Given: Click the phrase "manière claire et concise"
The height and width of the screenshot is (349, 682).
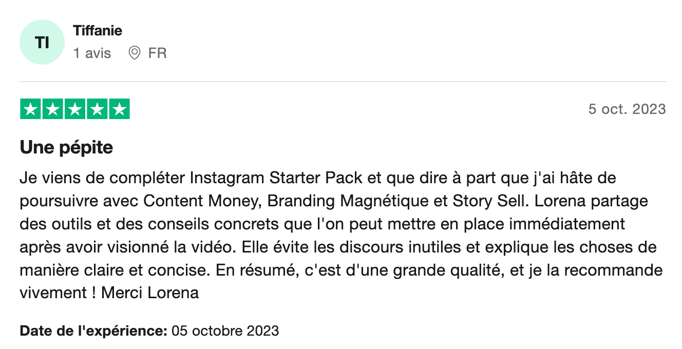Looking at the screenshot, I should pyautogui.click(x=114, y=270).
